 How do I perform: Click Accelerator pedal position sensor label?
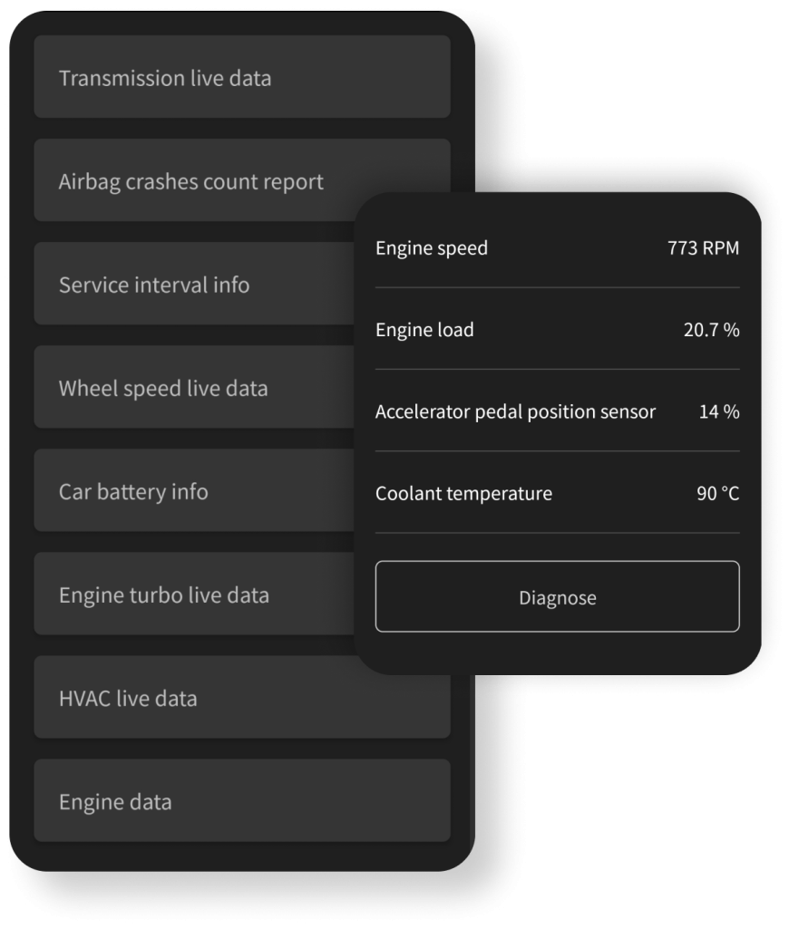point(515,411)
